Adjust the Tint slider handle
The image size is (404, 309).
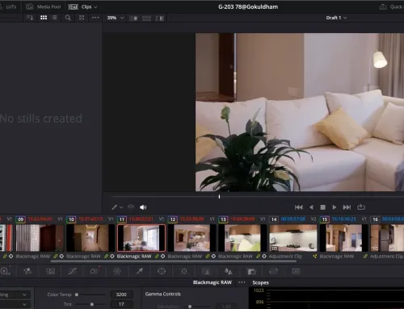click(92, 304)
